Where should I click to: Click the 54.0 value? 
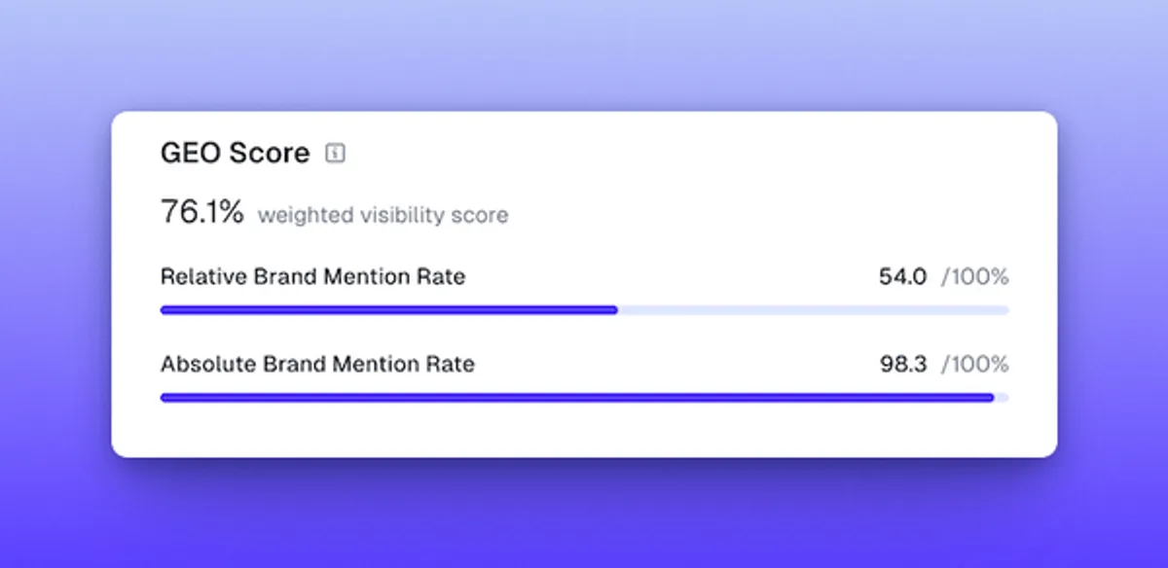(903, 277)
